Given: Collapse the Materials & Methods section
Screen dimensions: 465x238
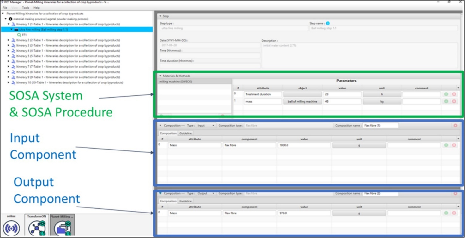Looking at the screenshot, I should click(x=160, y=76).
